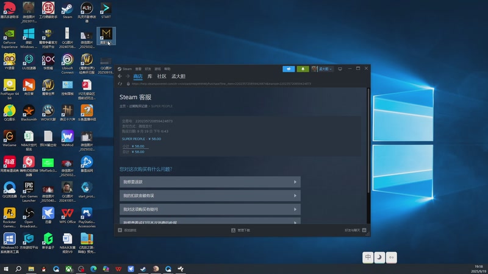Open File Explorer from the taskbar

tap(31, 269)
